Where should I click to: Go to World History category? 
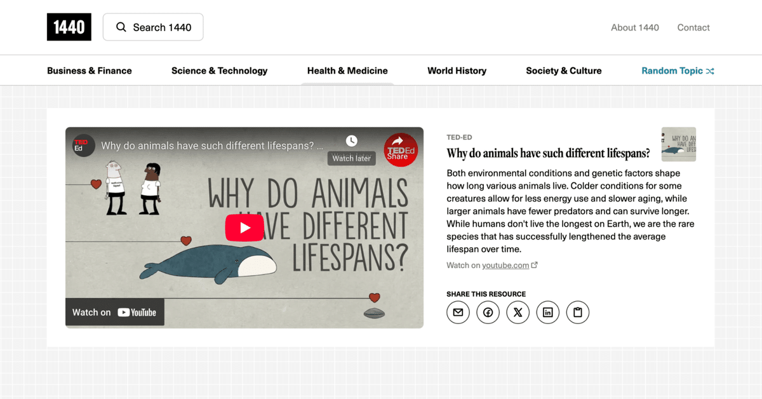pyautogui.click(x=457, y=71)
